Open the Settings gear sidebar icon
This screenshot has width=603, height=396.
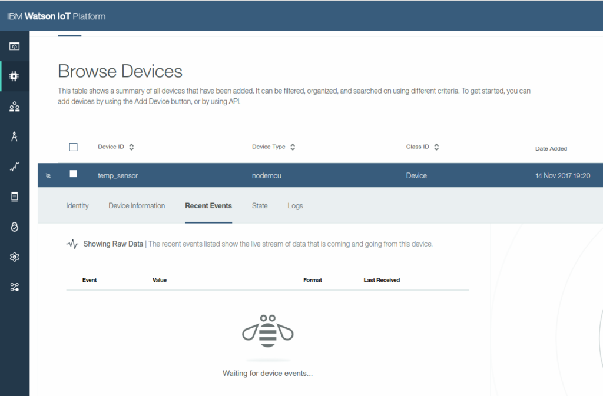15,257
